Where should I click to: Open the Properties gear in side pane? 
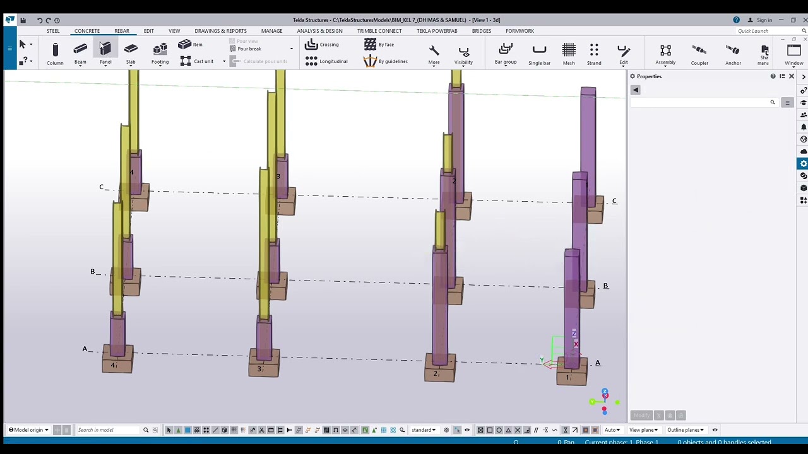point(804,164)
